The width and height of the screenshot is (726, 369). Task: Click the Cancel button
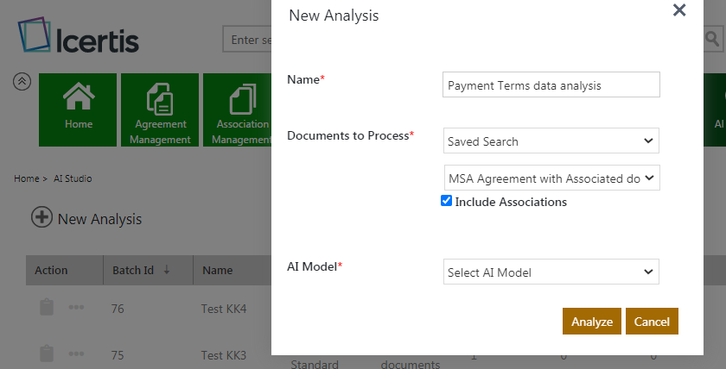652,322
